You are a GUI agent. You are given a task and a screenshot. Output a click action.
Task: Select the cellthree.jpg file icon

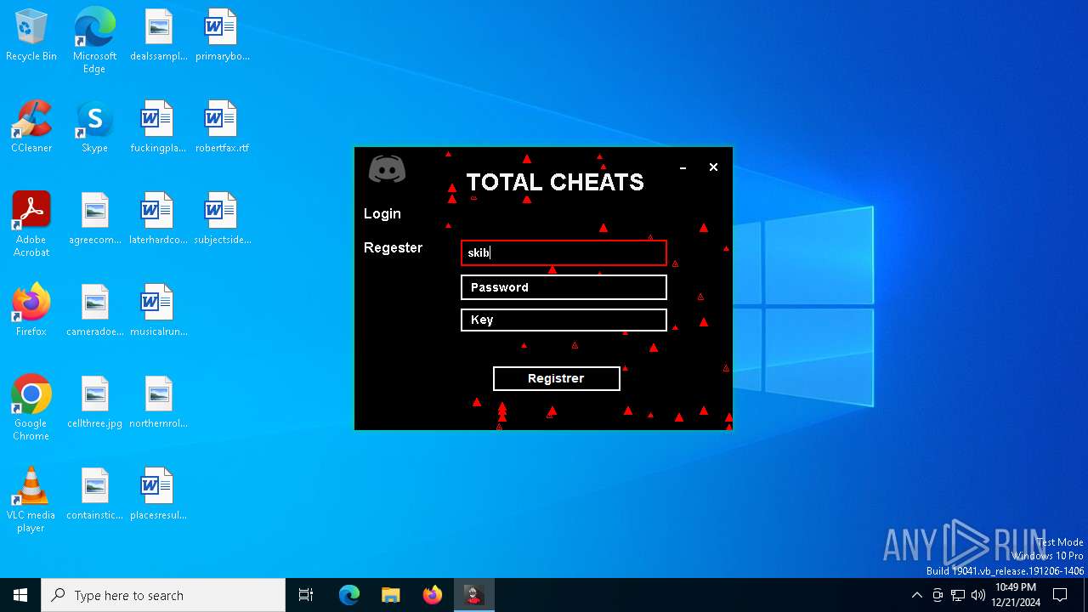(x=94, y=402)
